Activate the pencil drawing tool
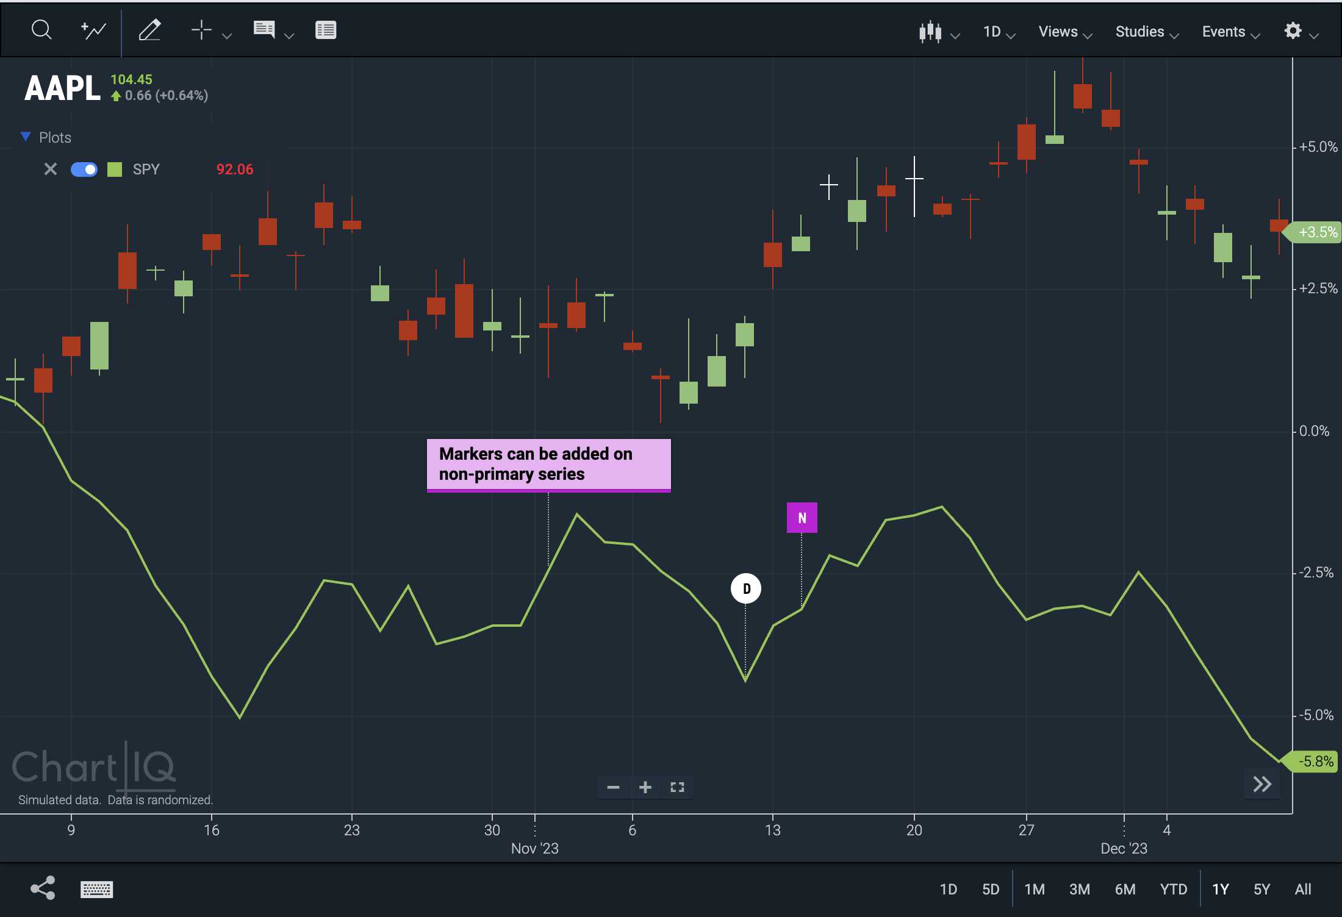1342x917 pixels. coord(149,30)
